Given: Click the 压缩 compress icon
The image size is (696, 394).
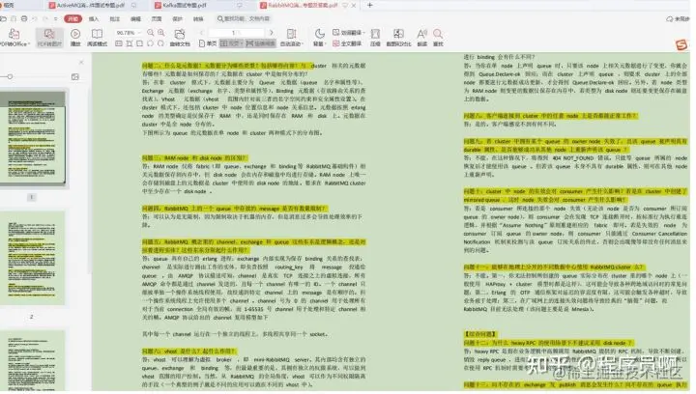Looking at the screenshot, I should (x=375, y=34).
